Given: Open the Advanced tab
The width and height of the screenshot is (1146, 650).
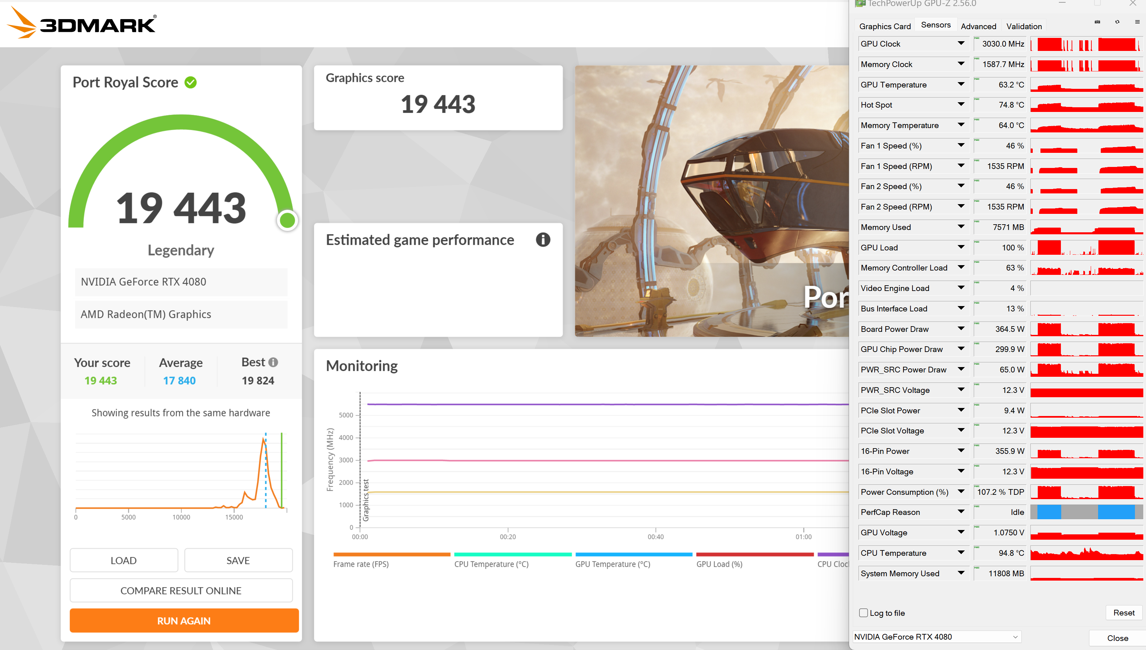Looking at the screenshot, I should 978,26.
